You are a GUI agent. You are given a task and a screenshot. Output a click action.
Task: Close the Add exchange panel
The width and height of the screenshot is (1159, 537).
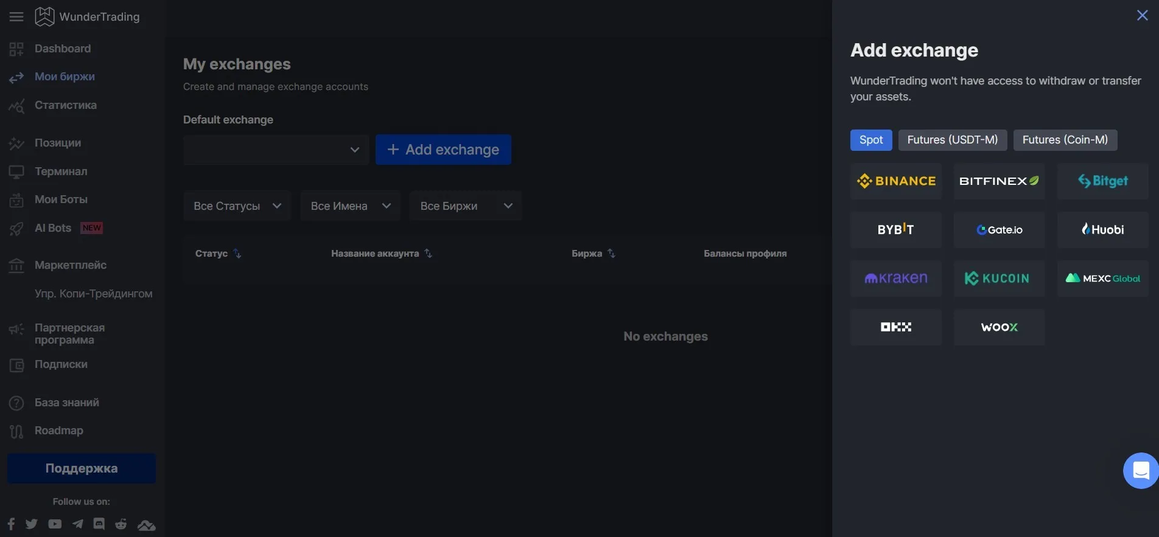pyautogui.click(x=1143, y=15)
